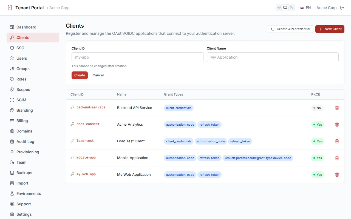Image resolution: width=351 pixels, height=219 pixels.
Task: Delete the load-test client
Action: tap(337, 141)
